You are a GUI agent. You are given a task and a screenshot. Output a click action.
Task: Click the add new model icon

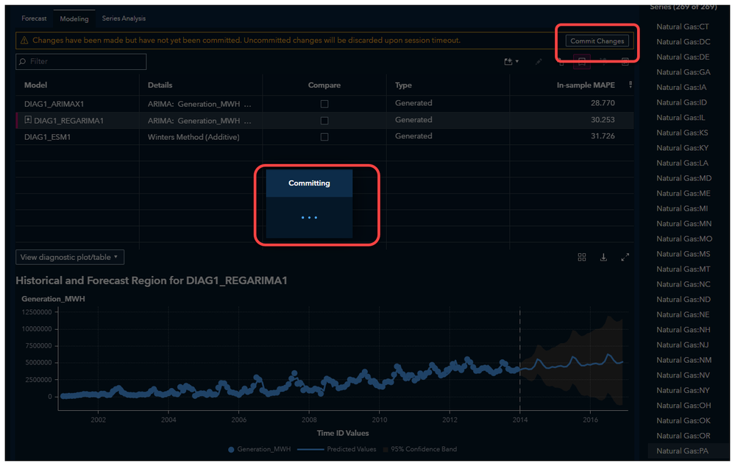508,61
